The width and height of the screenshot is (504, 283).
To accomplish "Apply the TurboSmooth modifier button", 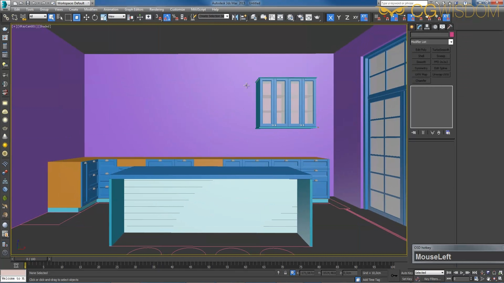I will pos(441,50).
